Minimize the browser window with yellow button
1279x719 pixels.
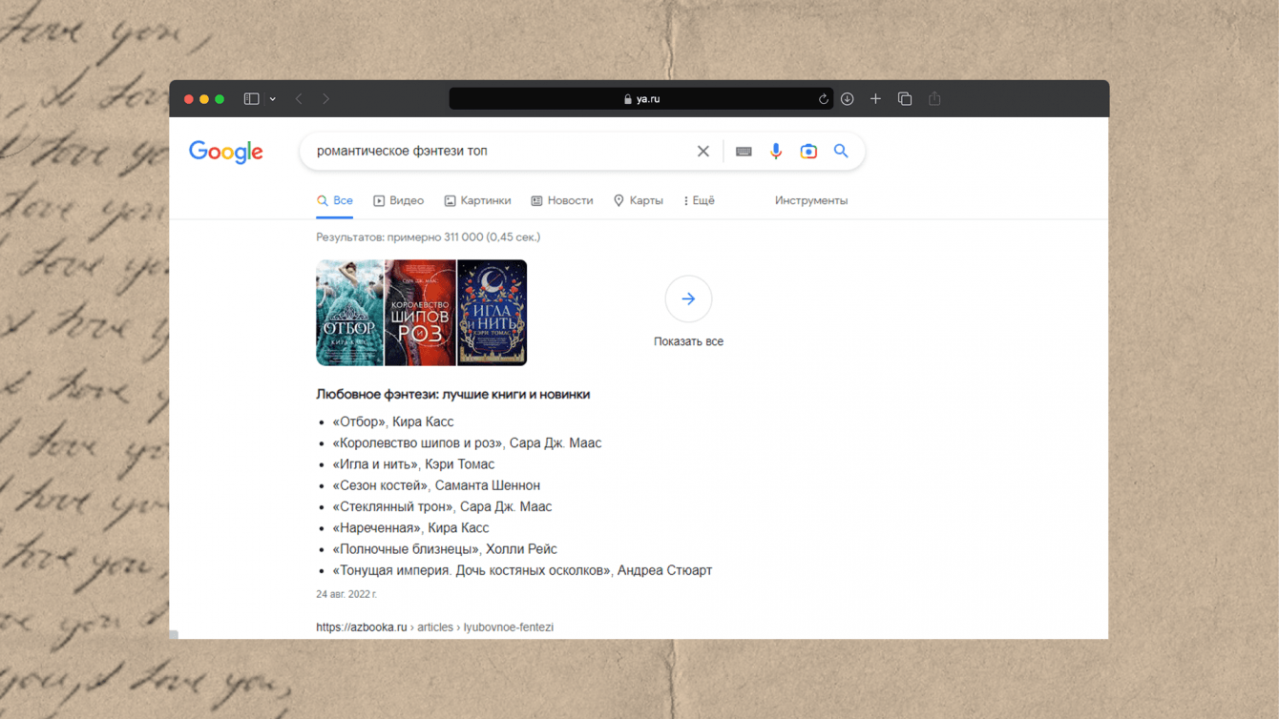coord(204,99)
